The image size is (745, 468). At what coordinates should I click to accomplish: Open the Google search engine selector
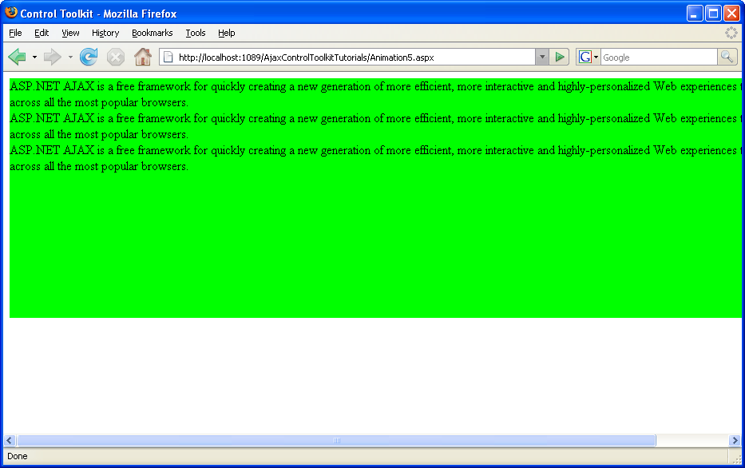tap(588, 57)
